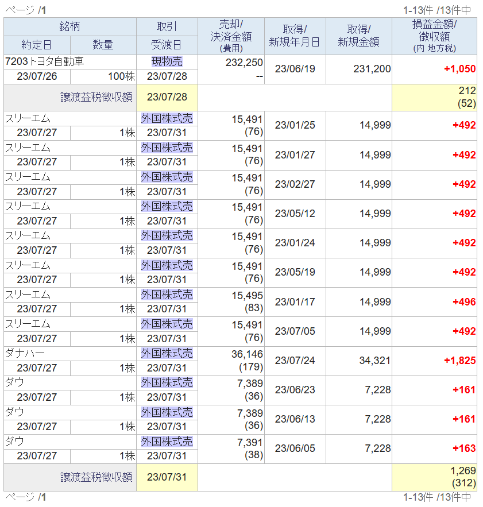Click the total tax amount 1,269
This screenshot has height=507, width=483.
tap(463, 471)
